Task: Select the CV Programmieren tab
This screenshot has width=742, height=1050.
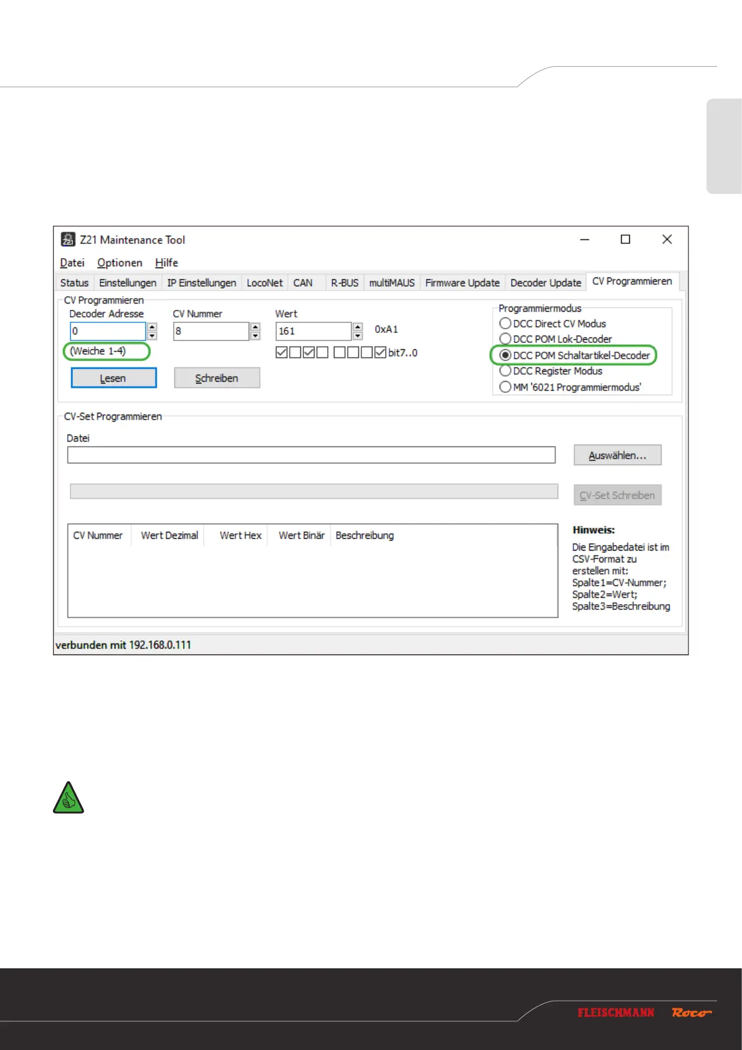Action: (632, 281)
